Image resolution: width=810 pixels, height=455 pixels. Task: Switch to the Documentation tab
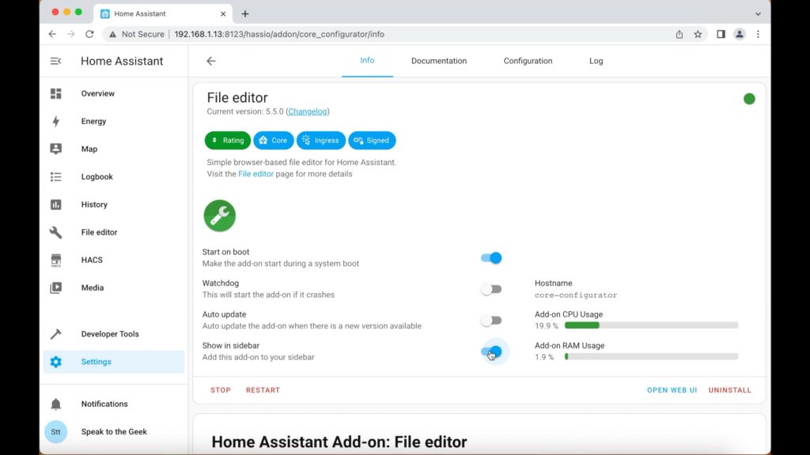pyautogui.click(x=438, y=61)
